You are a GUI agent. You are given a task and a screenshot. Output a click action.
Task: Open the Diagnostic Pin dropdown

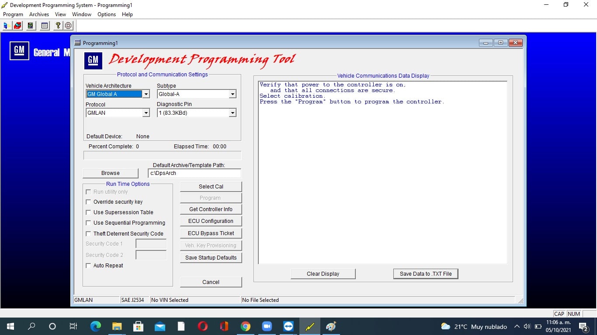pyautogui.click(x=233, y=113)
